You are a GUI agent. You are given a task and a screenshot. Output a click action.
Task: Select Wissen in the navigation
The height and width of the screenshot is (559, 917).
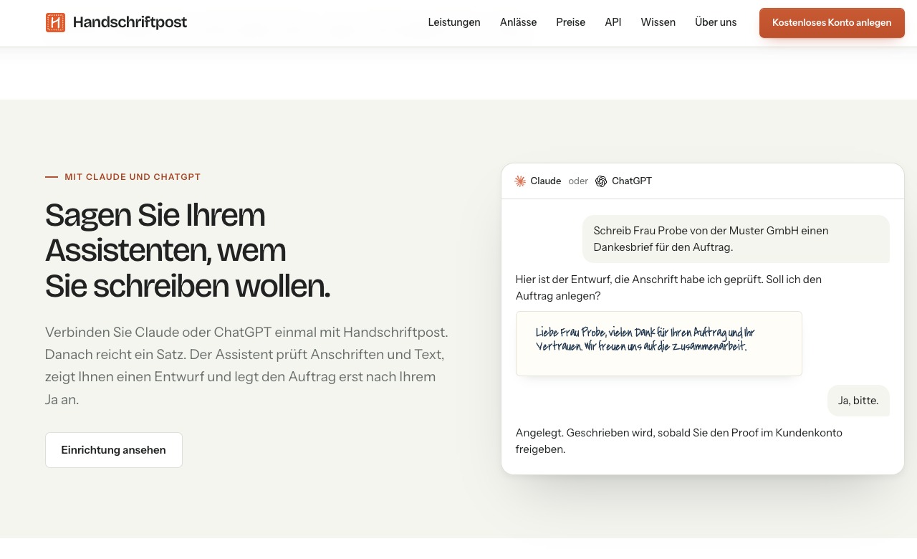pyautogui.click(x=658, y=22)
